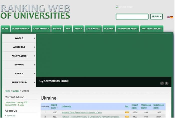Click the Ranking Web of Universities logo
The image size is (175, 118).
(35, 12)
